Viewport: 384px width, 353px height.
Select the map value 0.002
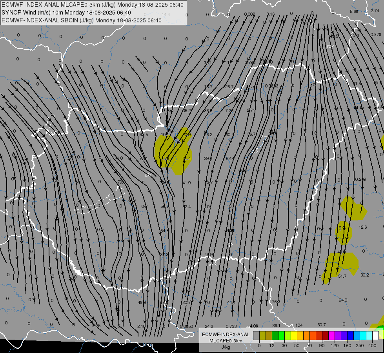coord(250,14)
